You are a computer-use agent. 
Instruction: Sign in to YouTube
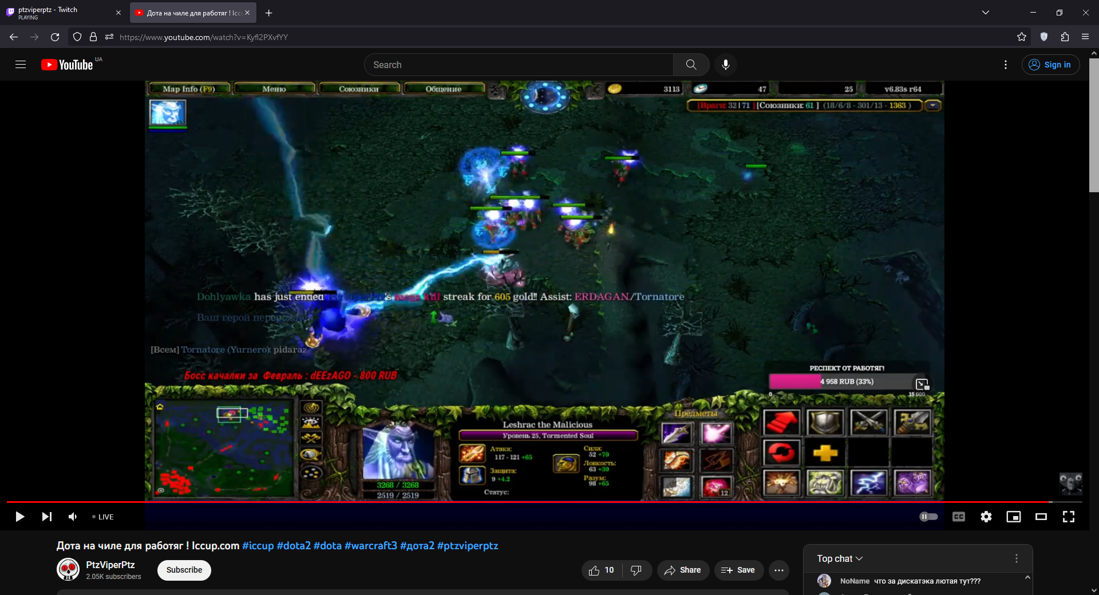(1050, 65)
